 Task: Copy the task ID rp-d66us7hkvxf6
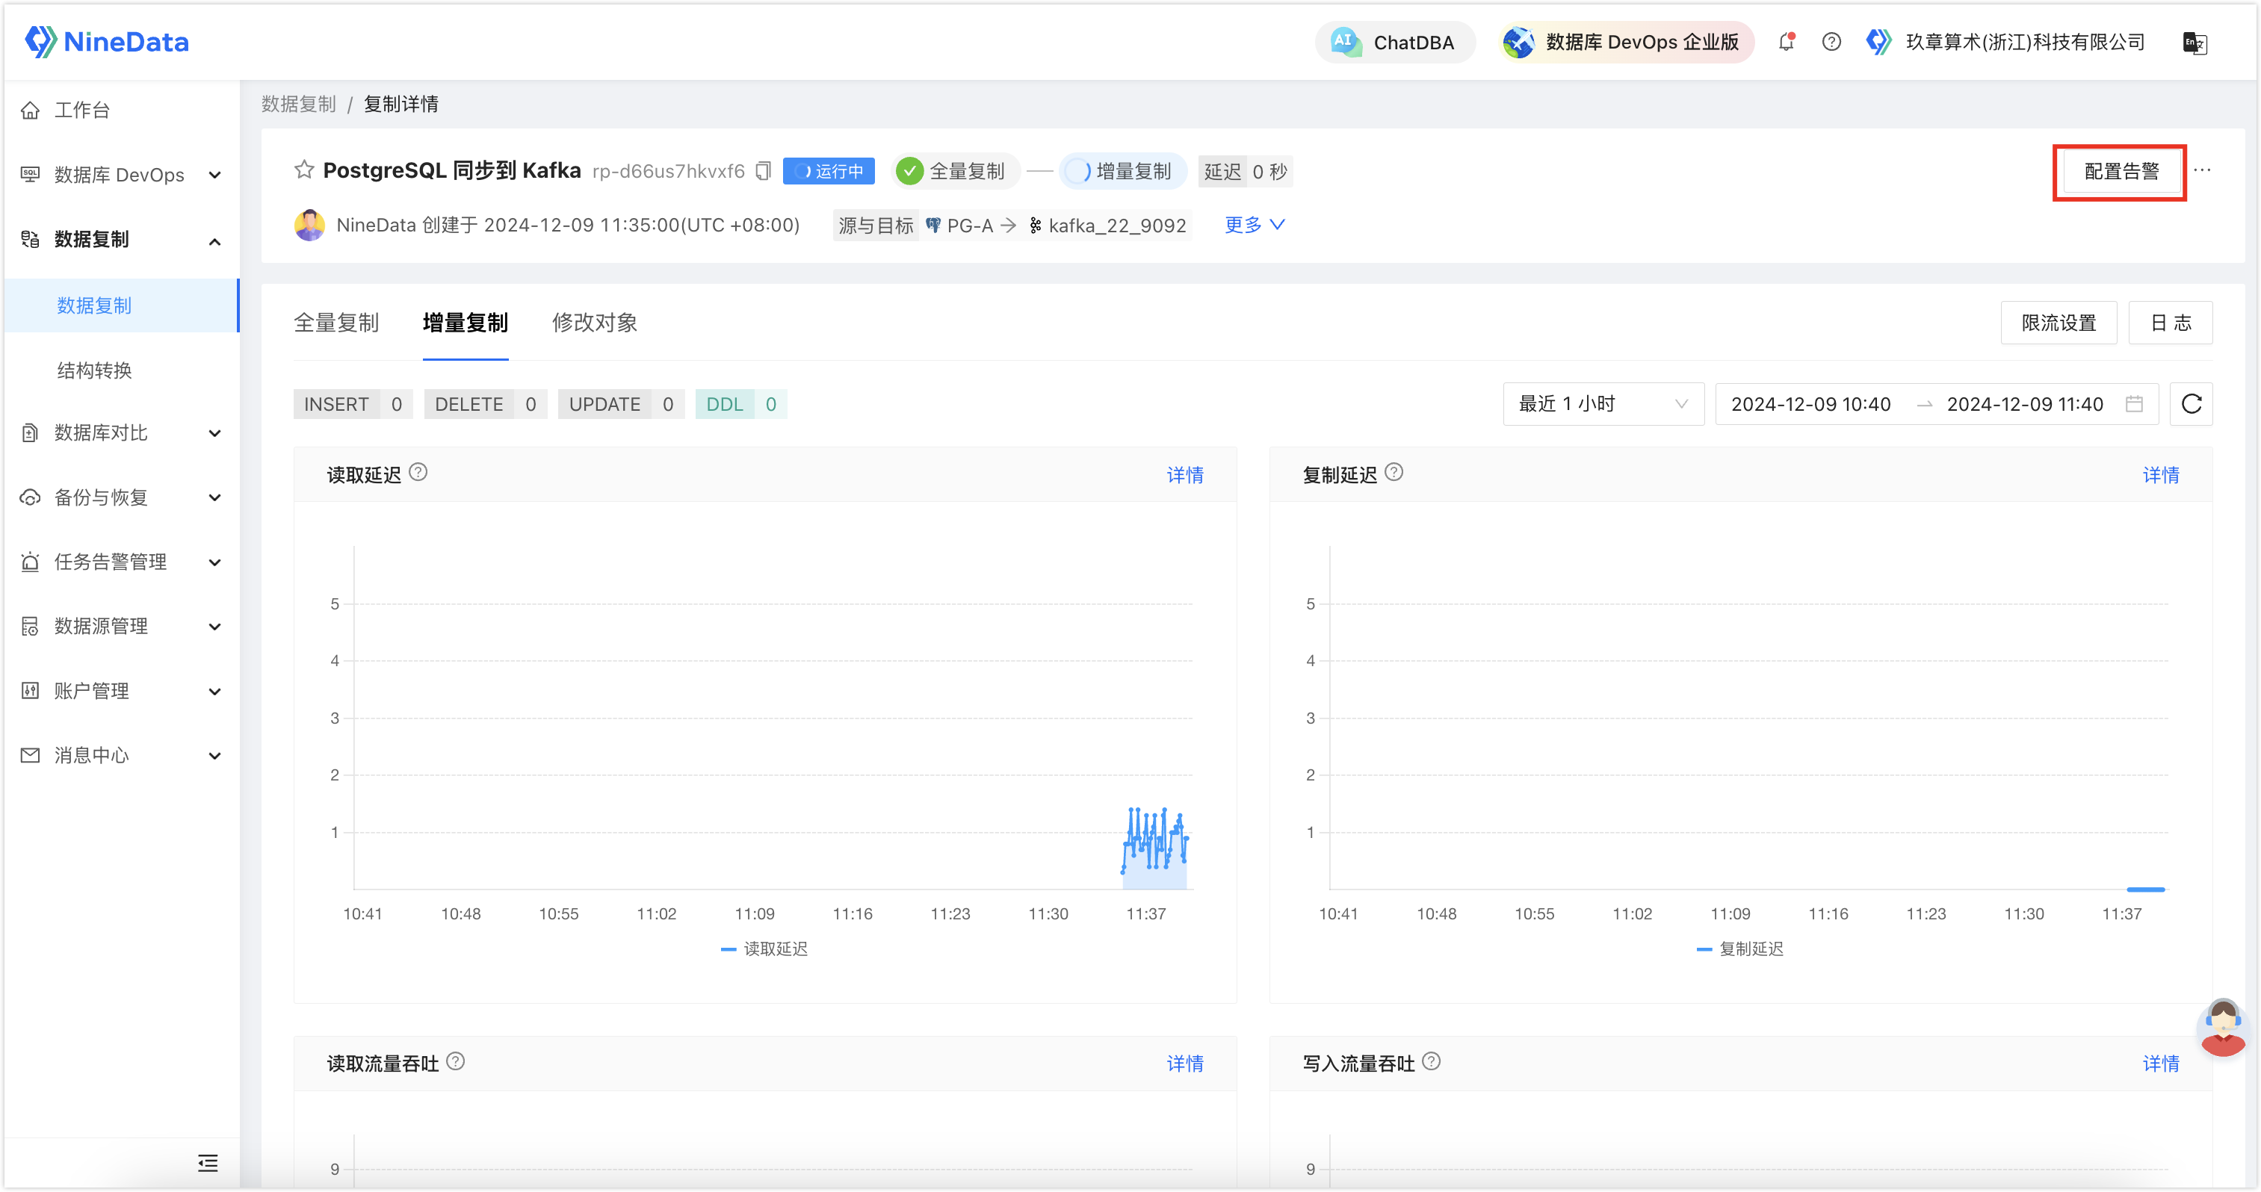[x=763, y=171]
